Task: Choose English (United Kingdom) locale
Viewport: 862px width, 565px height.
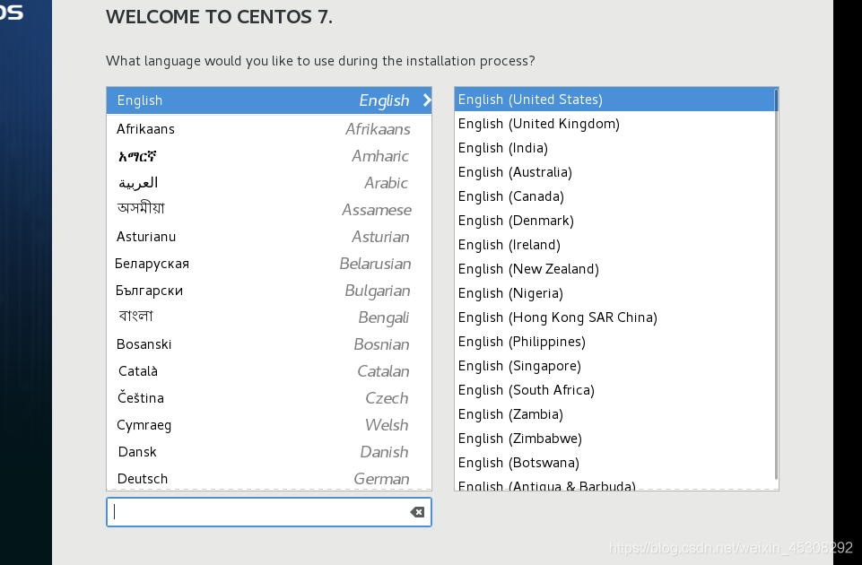Action: click(x=614, y=124)
